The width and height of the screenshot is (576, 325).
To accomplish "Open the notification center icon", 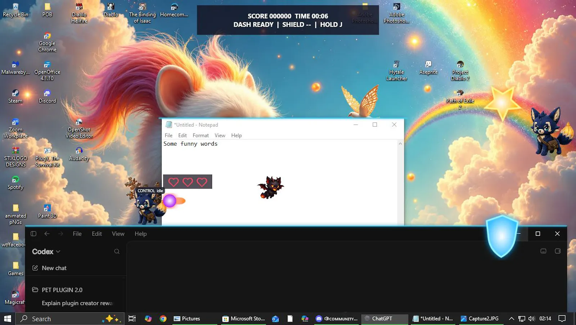I will 562,319.
